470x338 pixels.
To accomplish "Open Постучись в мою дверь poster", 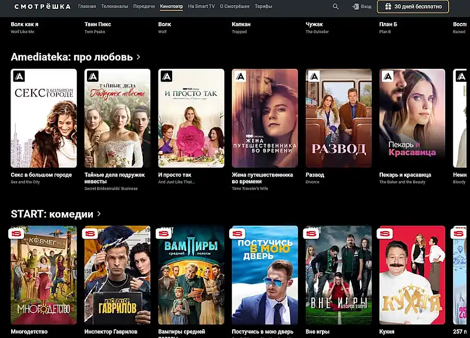I will (265, 275).
